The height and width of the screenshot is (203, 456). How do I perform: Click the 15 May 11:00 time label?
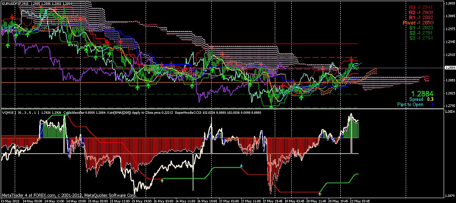(x=120, y=200)
